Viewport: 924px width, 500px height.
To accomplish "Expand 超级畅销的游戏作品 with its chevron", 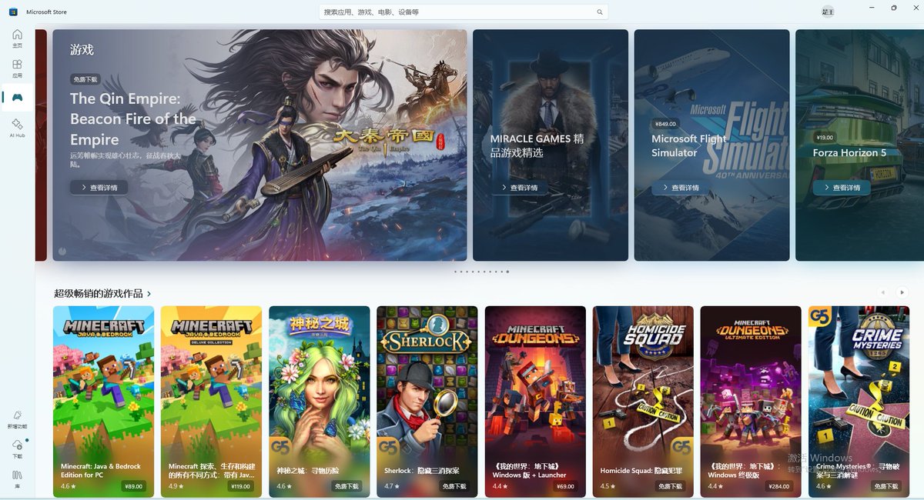I will pyautogui.click(x=149, y=293).
